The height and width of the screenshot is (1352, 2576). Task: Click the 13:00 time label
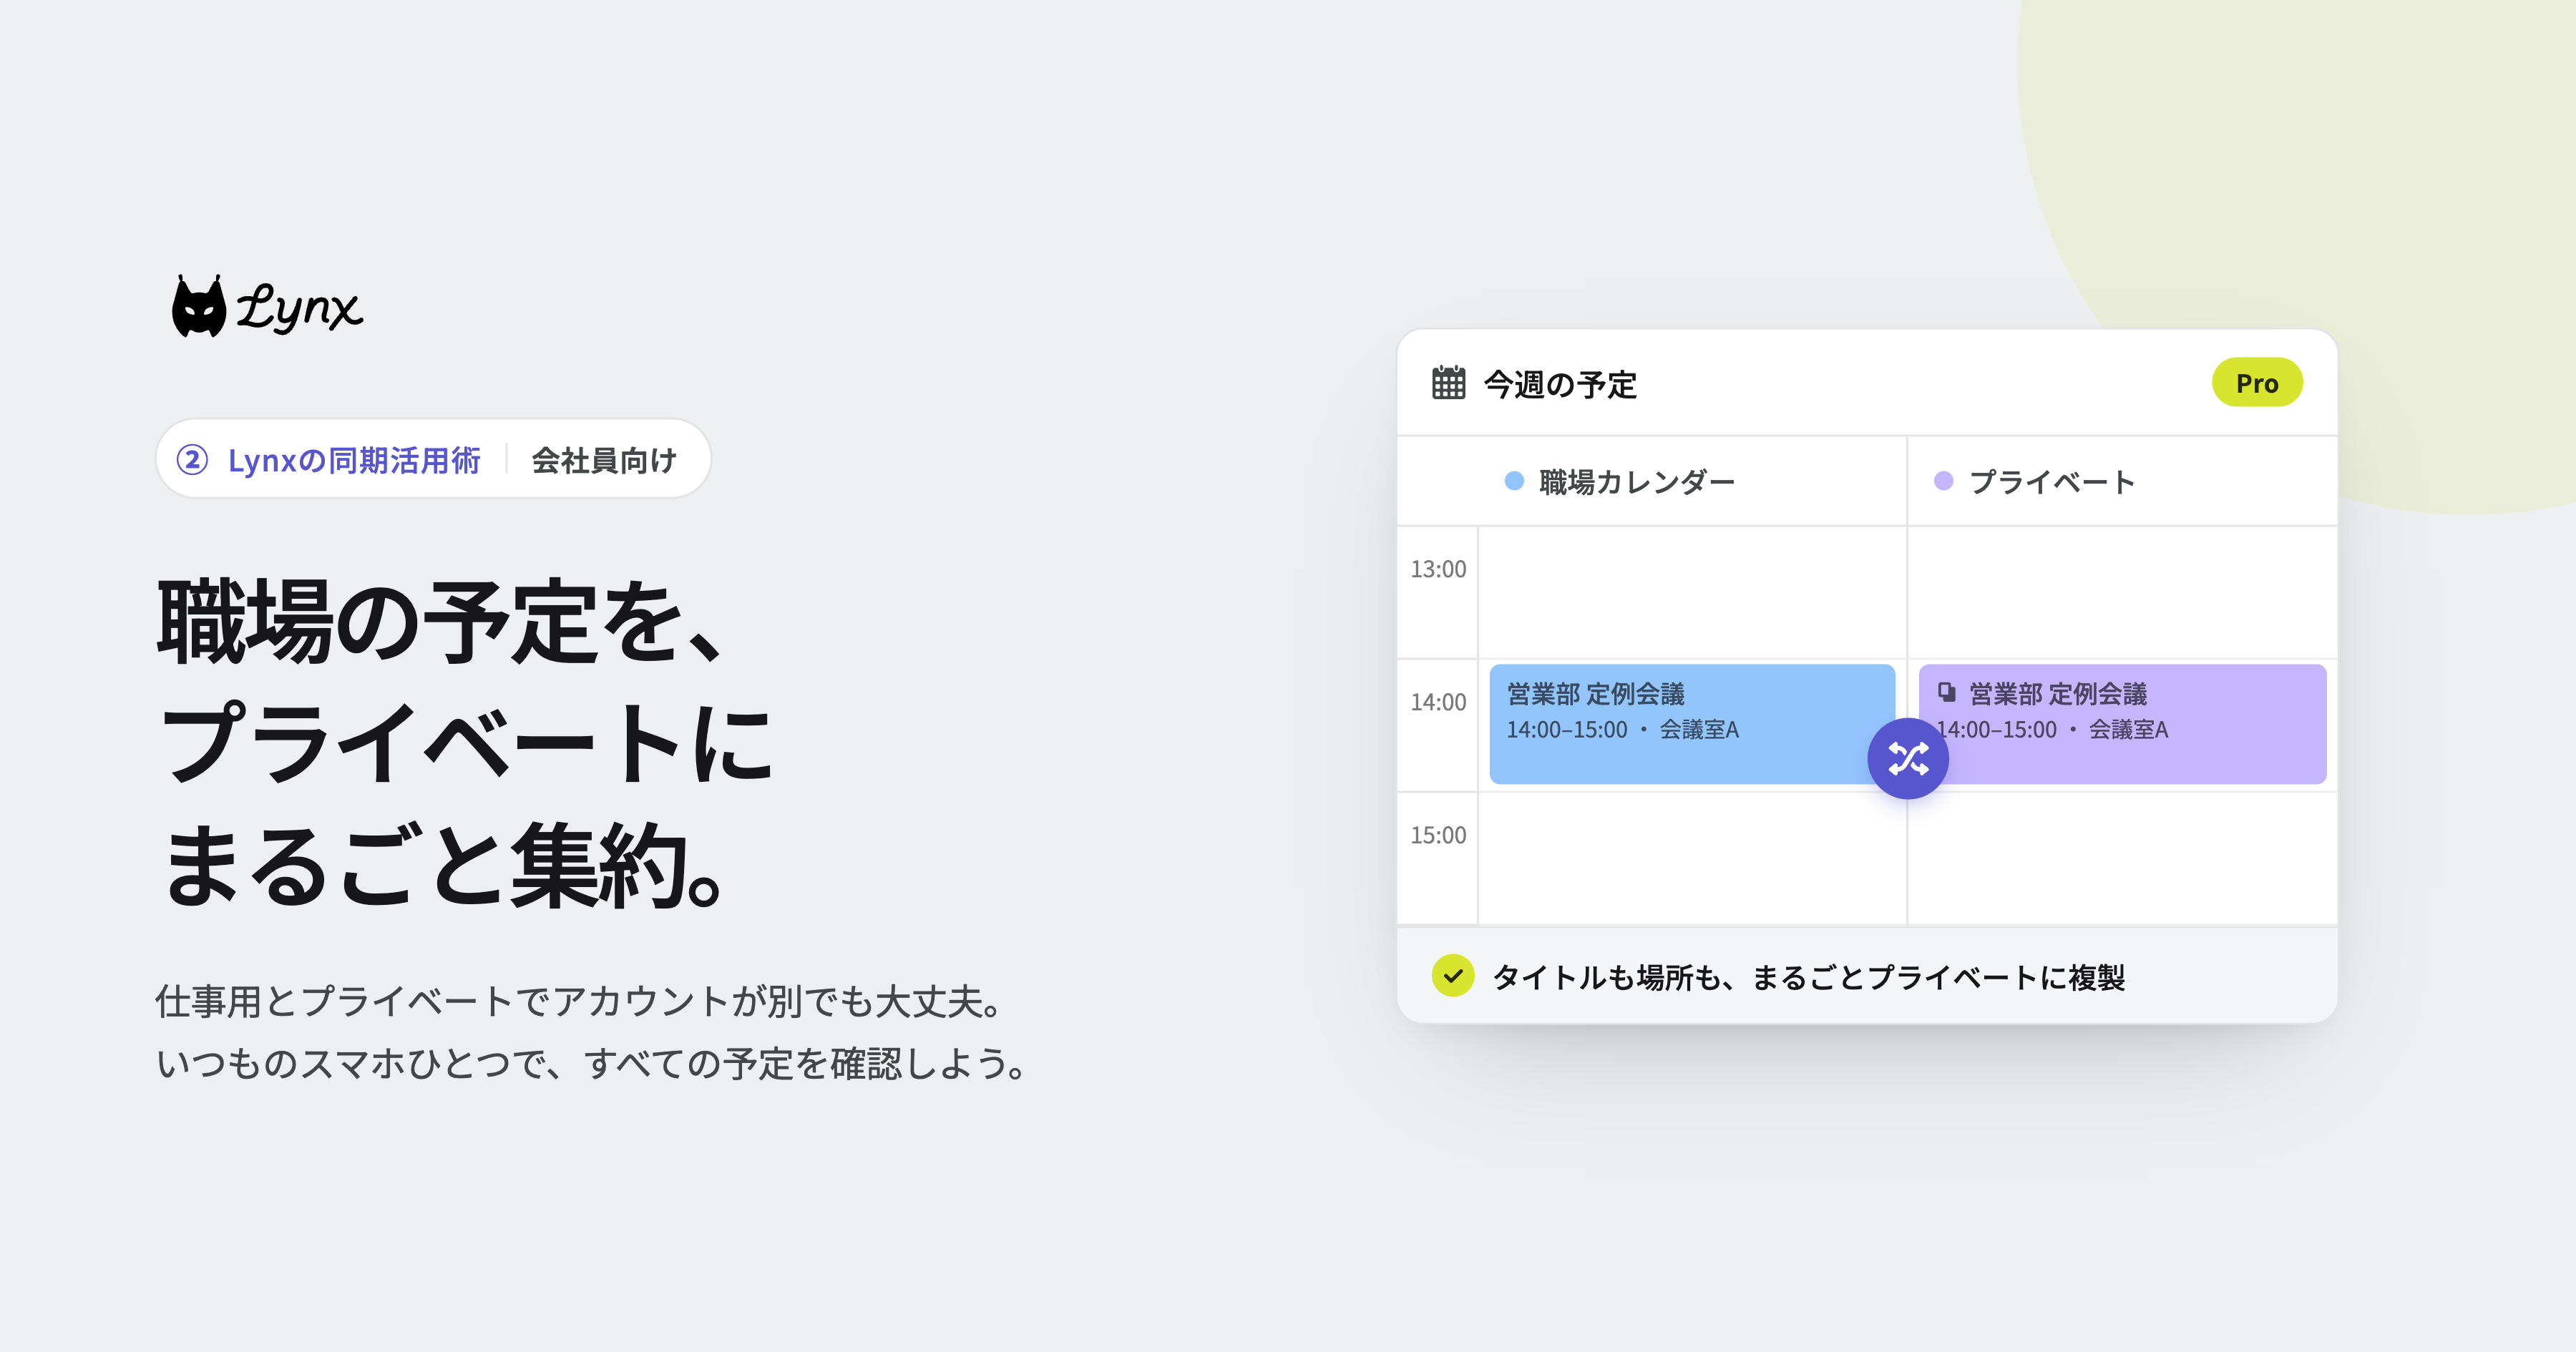pyautogui.click(x=1438, y=569)
